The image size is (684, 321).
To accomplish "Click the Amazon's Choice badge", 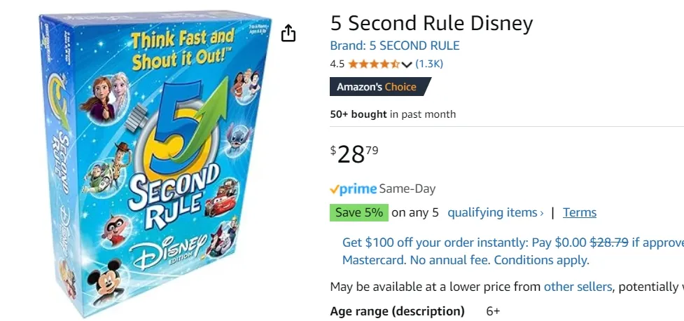I will (x=378, y=87).
